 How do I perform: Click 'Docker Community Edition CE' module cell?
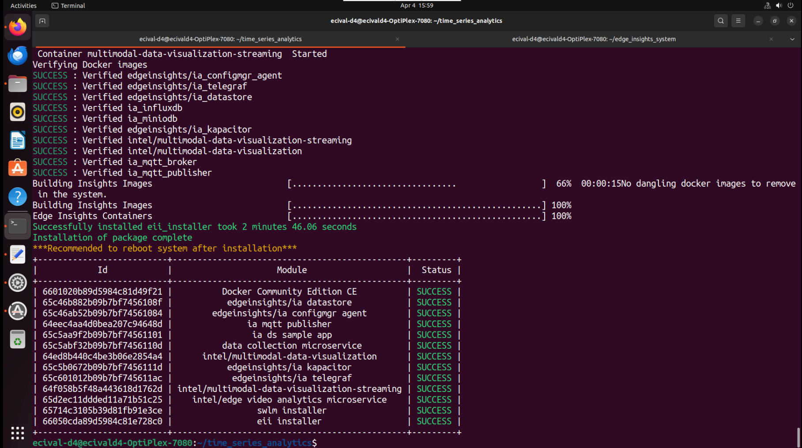tap(289, 292)
